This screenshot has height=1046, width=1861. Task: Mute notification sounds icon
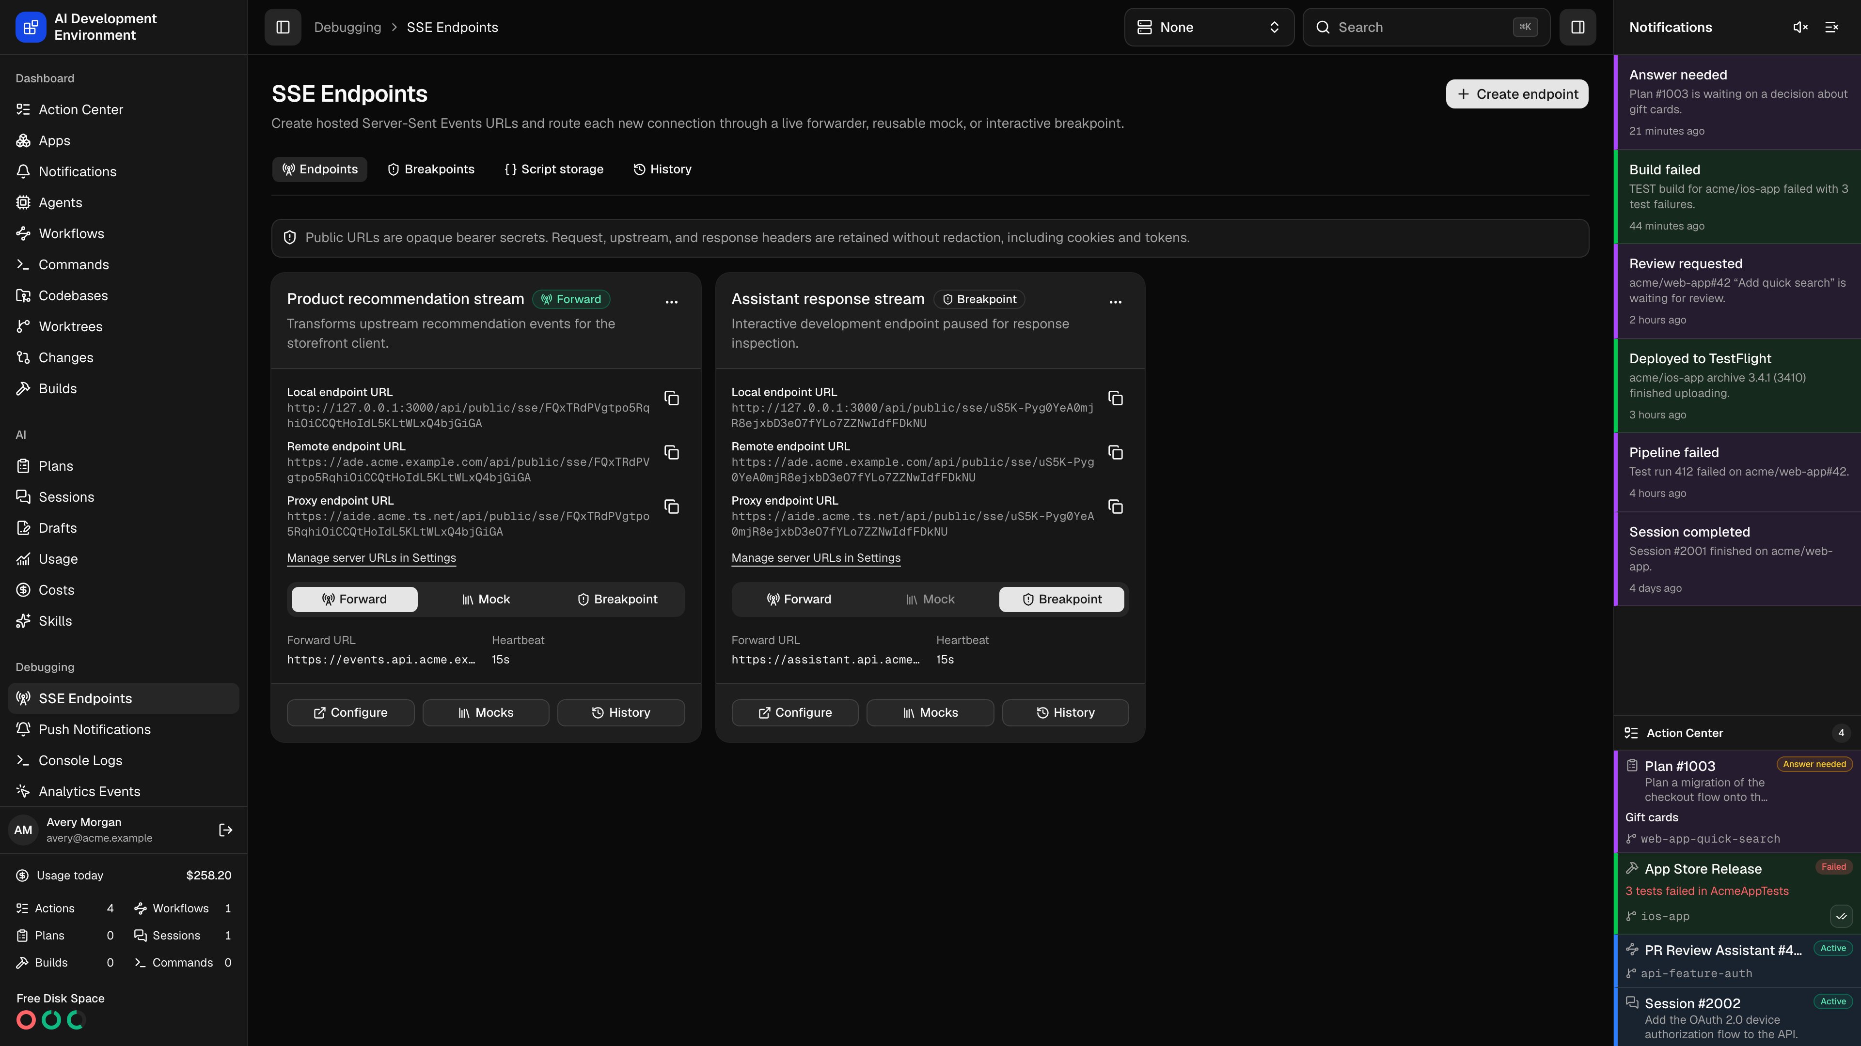click(x=1800, y=28)
